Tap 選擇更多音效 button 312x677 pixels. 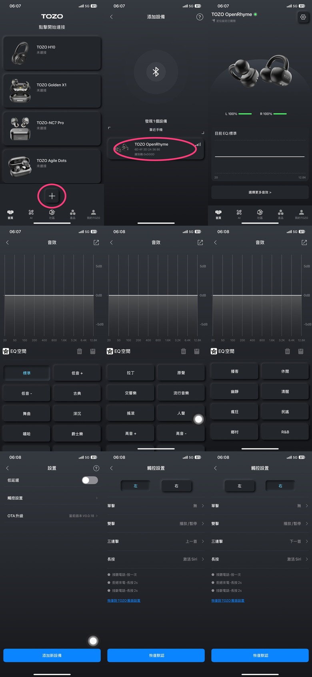260,193
